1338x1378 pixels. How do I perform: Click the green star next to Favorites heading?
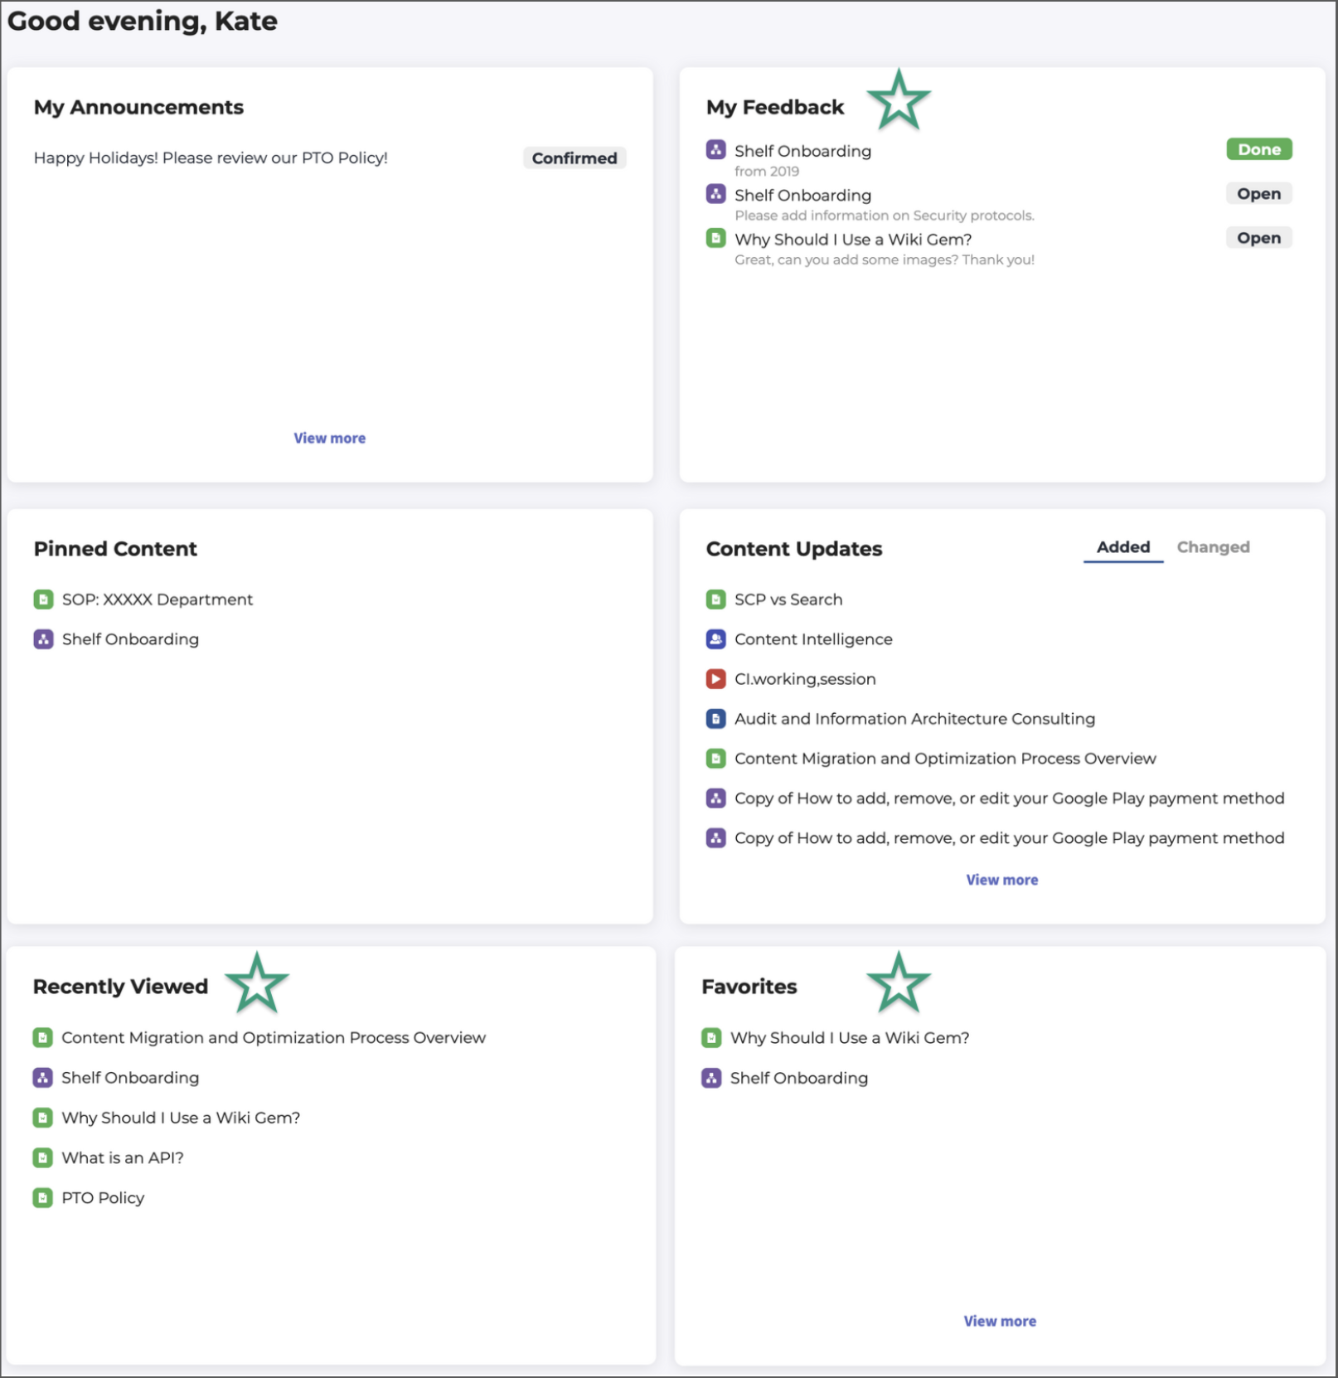tap(899, 983)
